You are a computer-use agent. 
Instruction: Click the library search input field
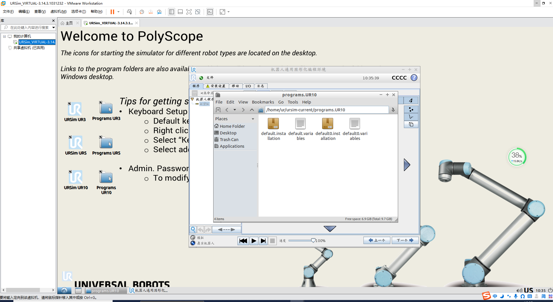pos(28,27)
